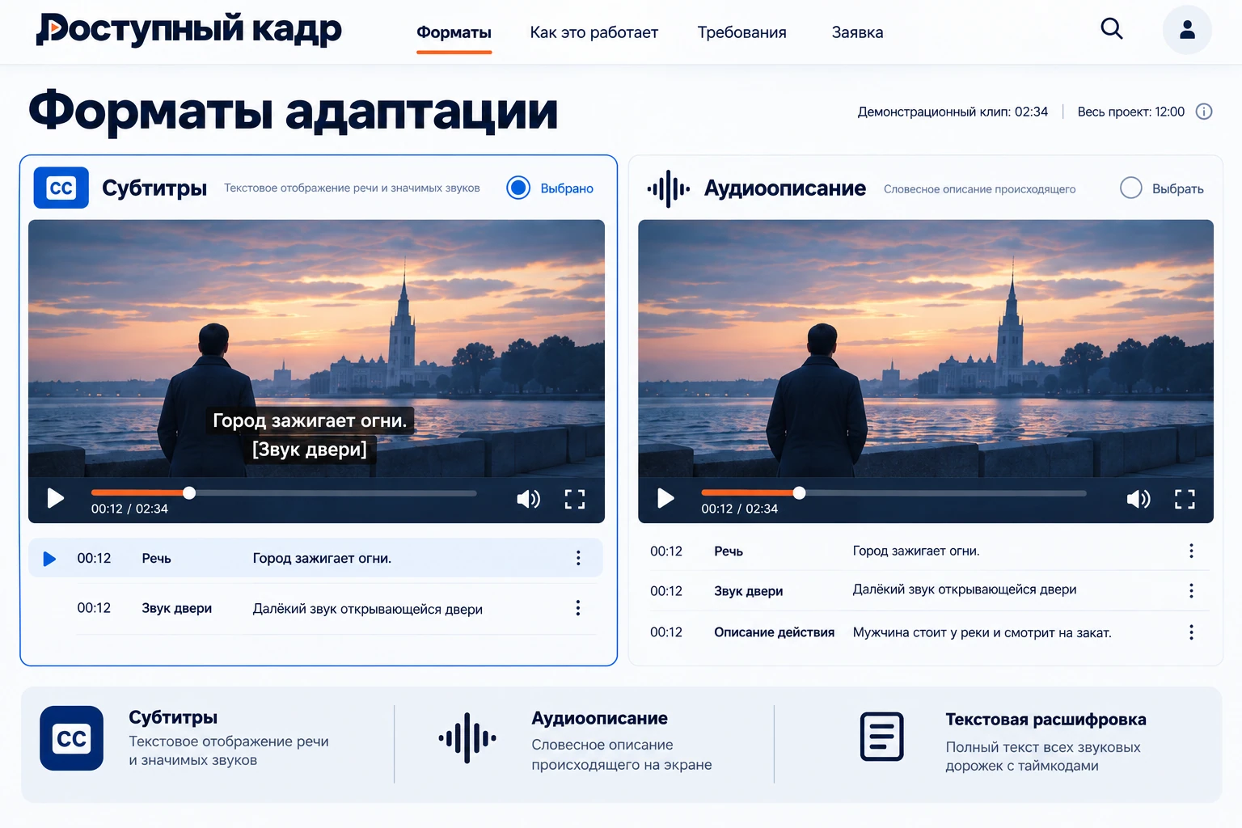Switch to the Форматы tab

tap(454, 32)
